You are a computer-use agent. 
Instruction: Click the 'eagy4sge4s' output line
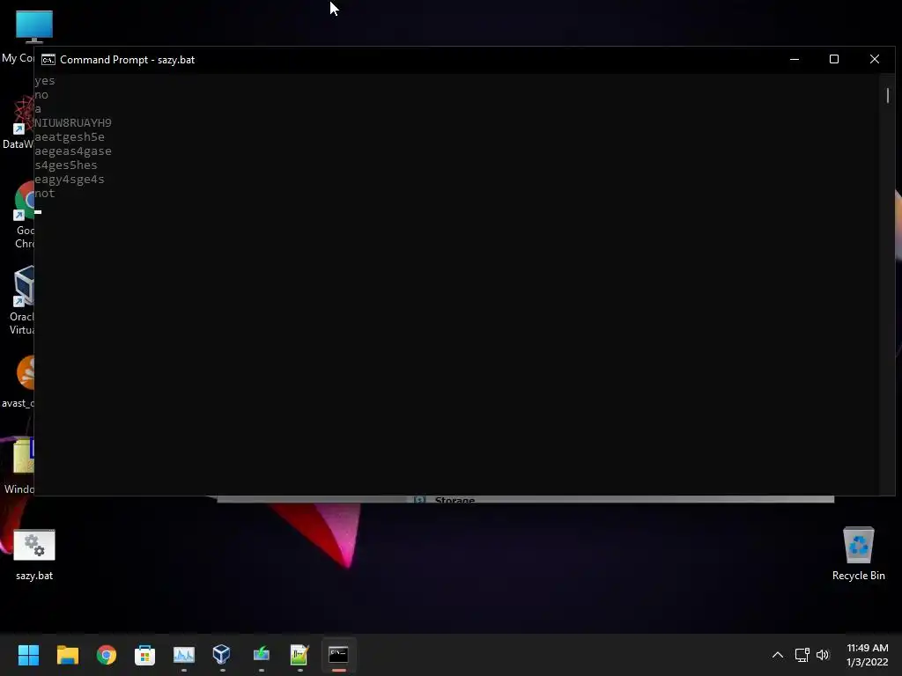click(70, 180)
